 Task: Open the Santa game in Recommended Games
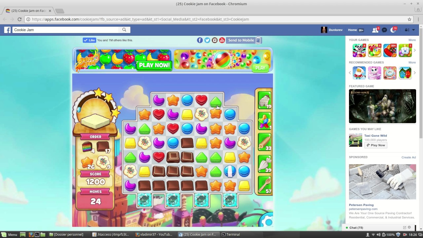(359, 73)
